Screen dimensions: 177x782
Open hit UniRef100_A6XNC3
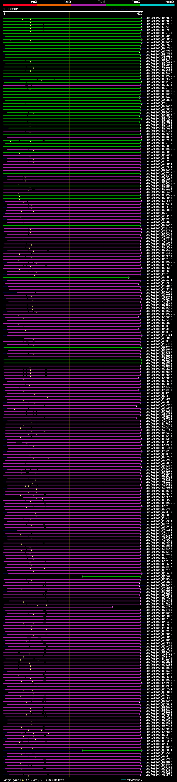click(x=159, y=21)
